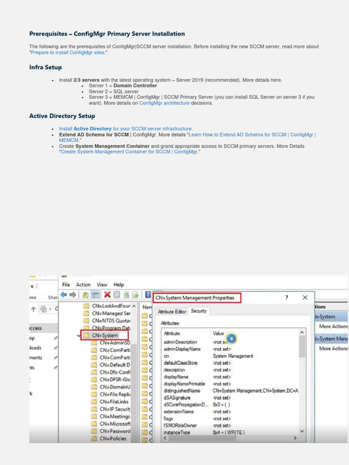349x465 pixels.
Task: Click the question mark in Properties dialog
Action: tap(286, 297)
